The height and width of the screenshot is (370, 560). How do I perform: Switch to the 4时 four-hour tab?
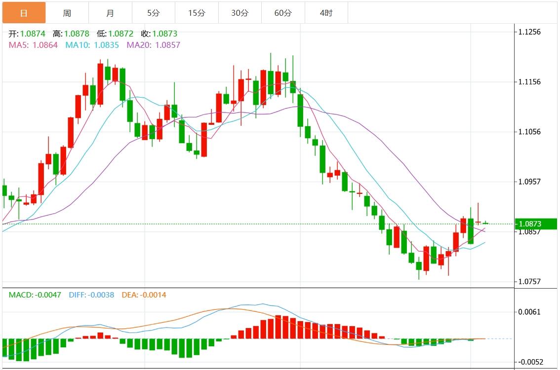click(x=326, y=13)
